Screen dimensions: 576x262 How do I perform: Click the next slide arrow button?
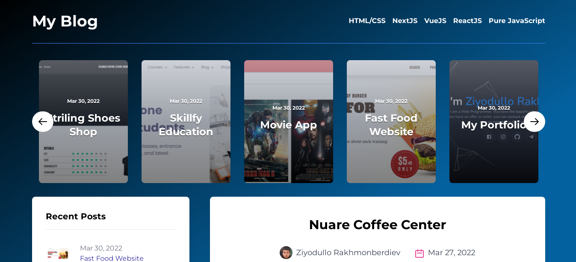pos(535,122)
